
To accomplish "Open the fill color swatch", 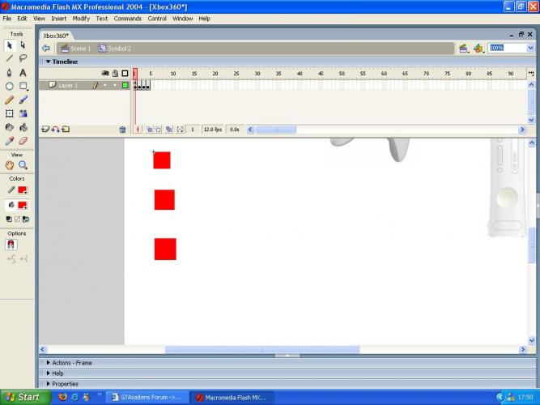I will 22,204.
